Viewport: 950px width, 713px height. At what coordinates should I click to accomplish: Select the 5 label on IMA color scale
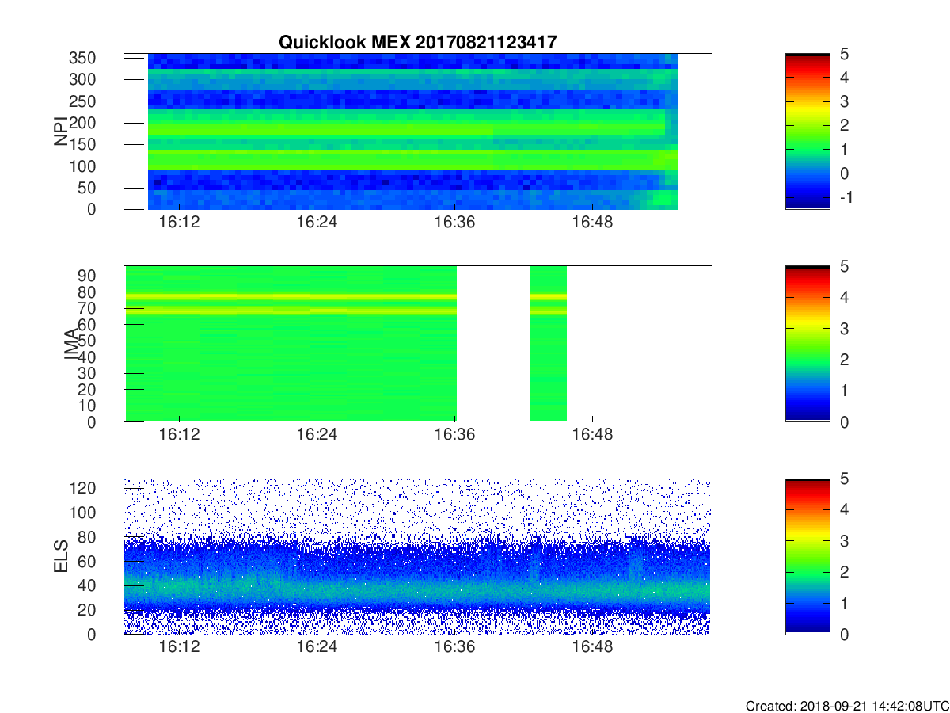click(843, 266)
